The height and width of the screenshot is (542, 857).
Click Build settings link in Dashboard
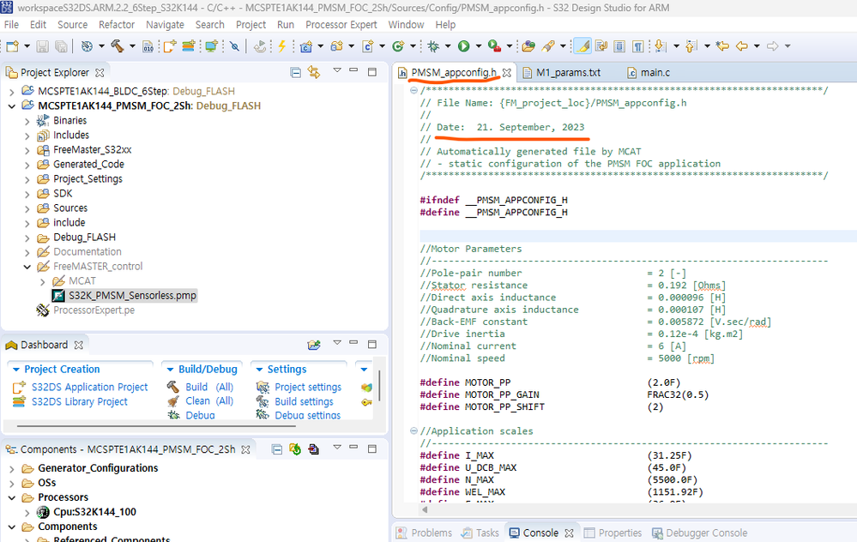[x=304, y=401]
